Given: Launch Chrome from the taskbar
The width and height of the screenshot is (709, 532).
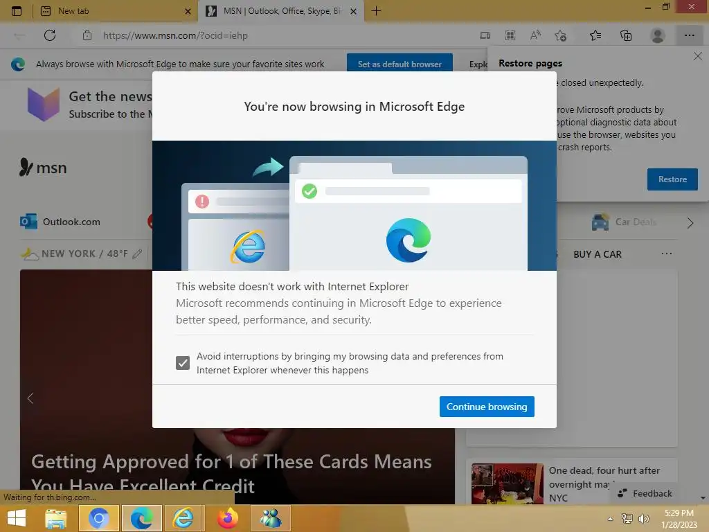Looking at the screenshot, I should pos(98,518).
